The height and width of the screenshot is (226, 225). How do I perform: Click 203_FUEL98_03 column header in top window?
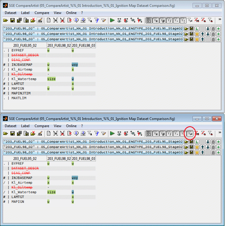click(x=83, y=45)
